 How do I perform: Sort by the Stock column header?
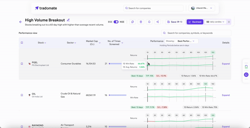(x=42, y=43)
